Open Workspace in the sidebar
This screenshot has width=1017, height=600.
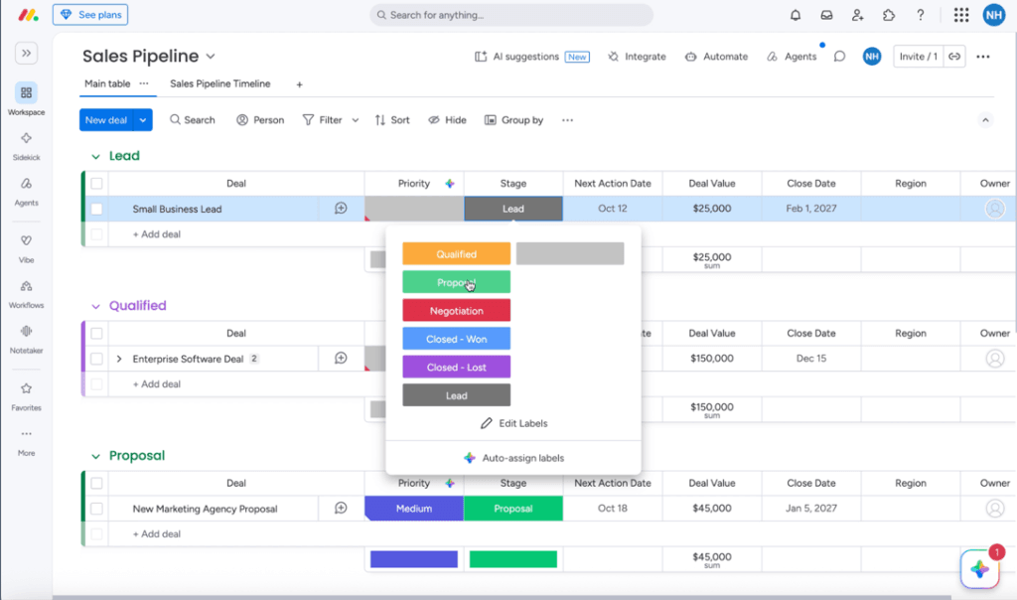click(x=26, y=99)
